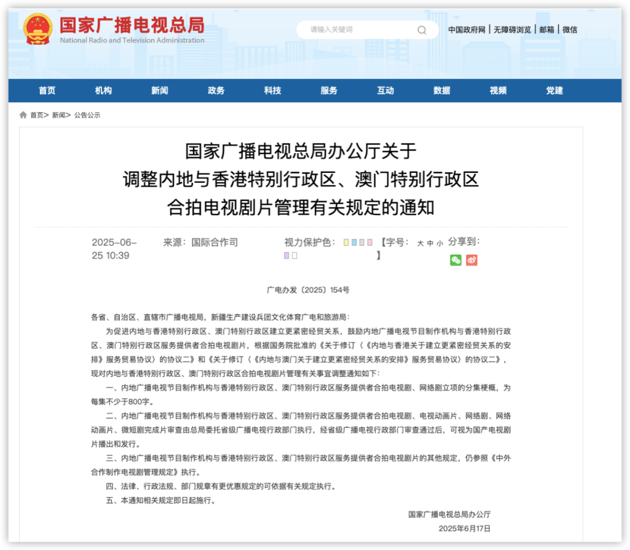Open the 机构 nav menu
The height and width of the screenshot is (550, 630).
pos(103,90)
